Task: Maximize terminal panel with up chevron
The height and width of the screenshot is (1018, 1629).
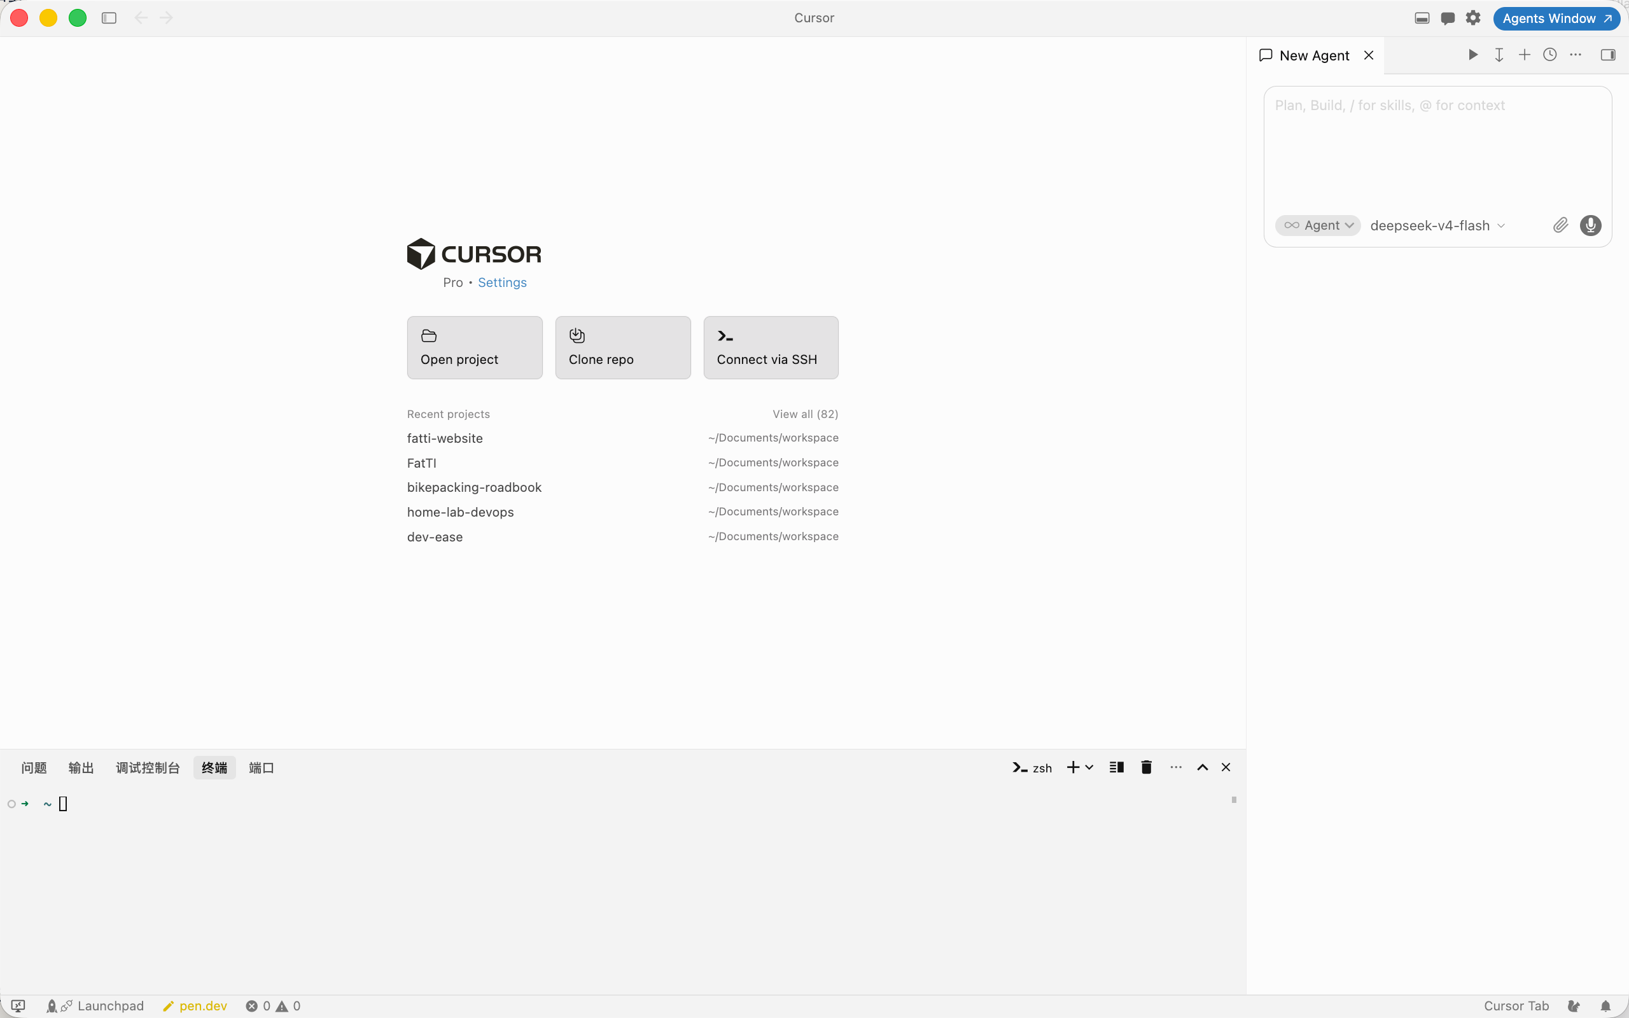Action: click(x=1202, y=767)
